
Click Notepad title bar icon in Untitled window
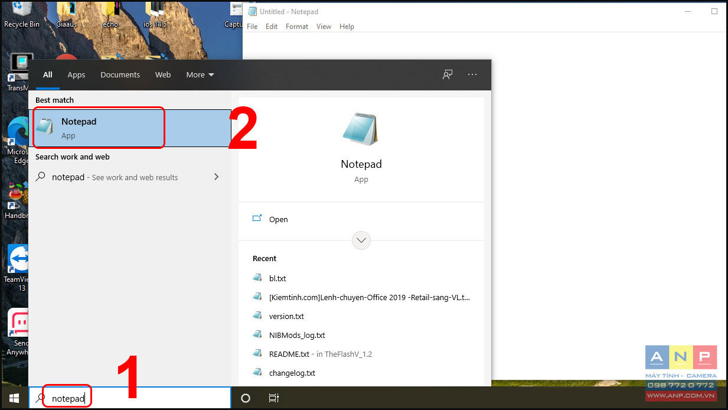coord(252,11)
